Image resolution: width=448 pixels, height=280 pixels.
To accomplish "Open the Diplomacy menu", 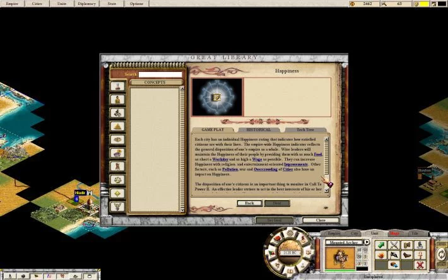I will (x=86, y=4).
